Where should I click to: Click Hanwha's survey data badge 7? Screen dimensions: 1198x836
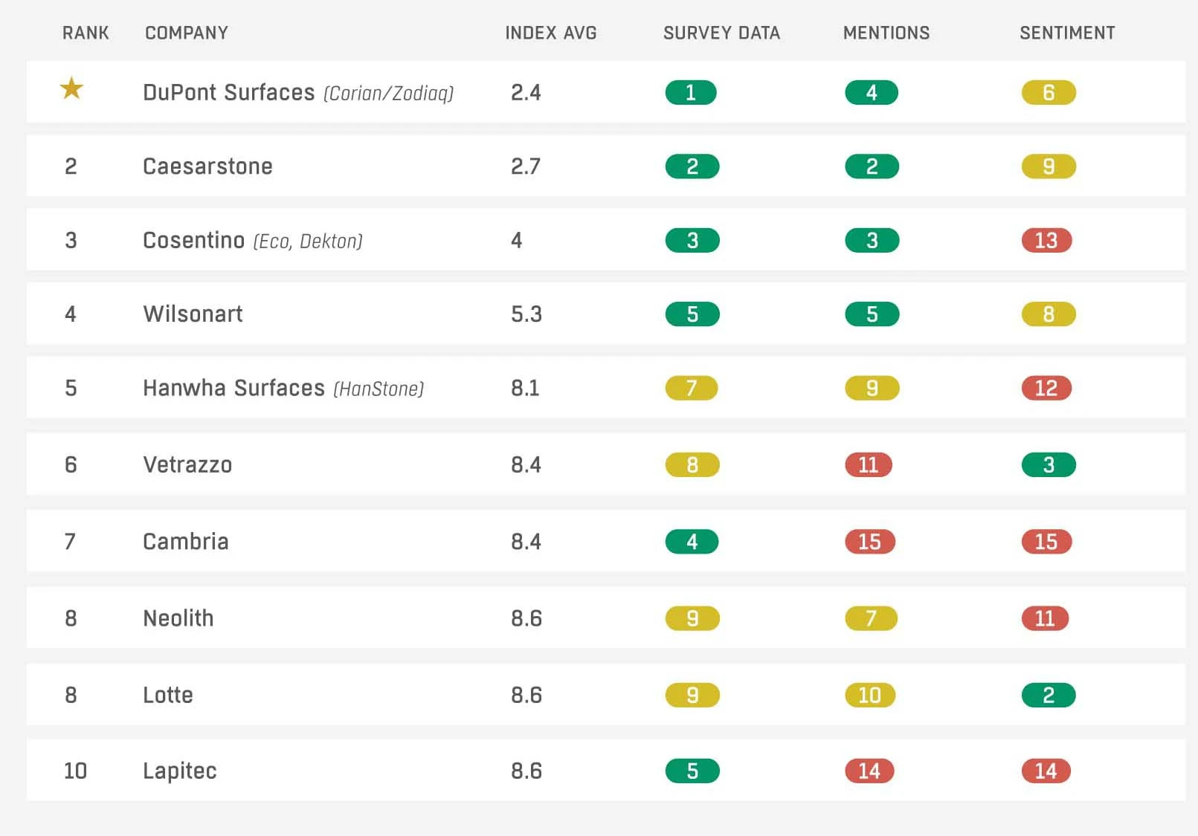point(692,388)
